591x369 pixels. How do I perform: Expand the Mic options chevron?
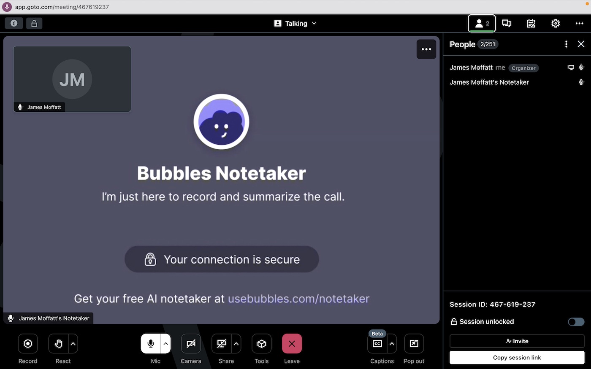[x=166, y=344]
